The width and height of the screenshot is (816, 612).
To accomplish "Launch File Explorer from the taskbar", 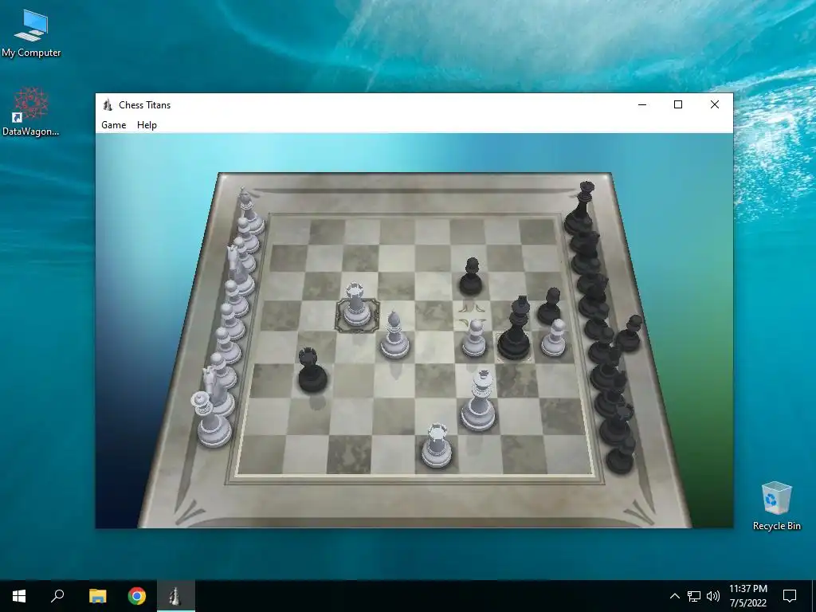I will pyautogui.click(x=97, y=596).
